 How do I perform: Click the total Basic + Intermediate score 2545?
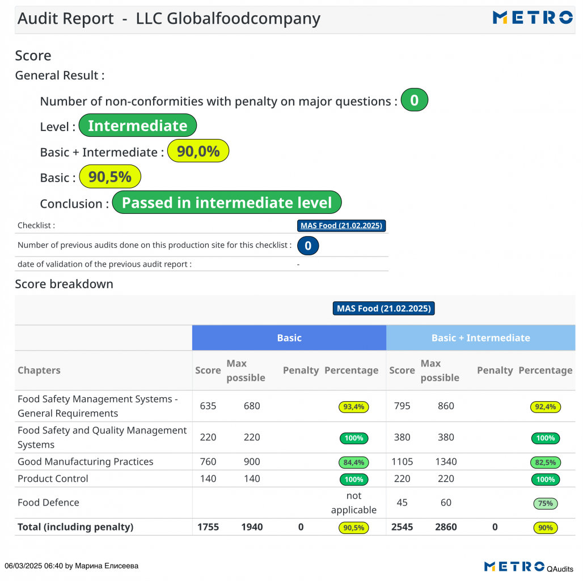tap(402, 527)
